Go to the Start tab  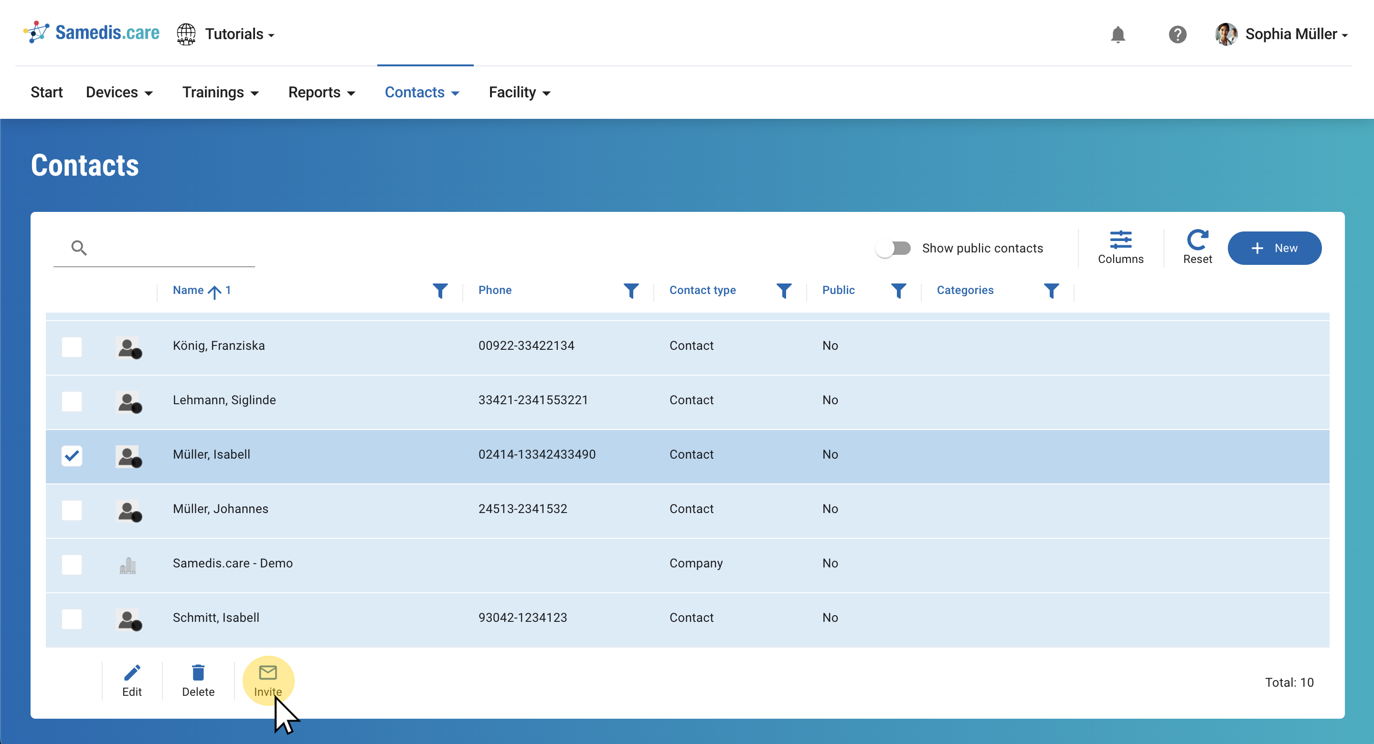click(46, 93)
